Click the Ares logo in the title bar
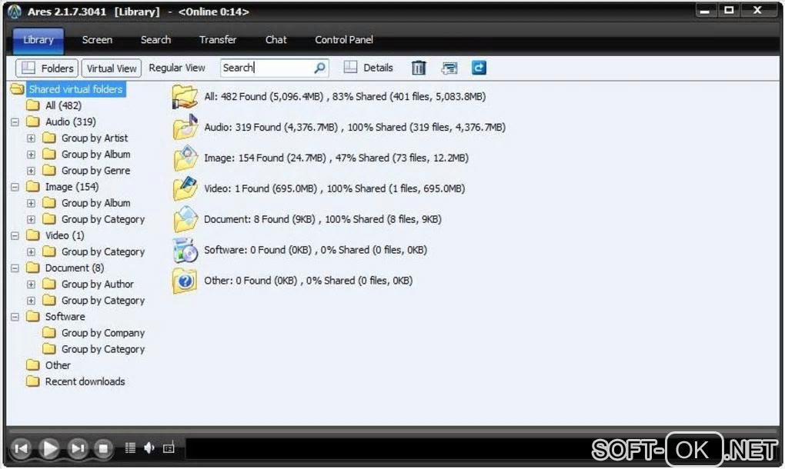Image resolution: width=785 pixels, height=469 pixels. tap(15, 11)
